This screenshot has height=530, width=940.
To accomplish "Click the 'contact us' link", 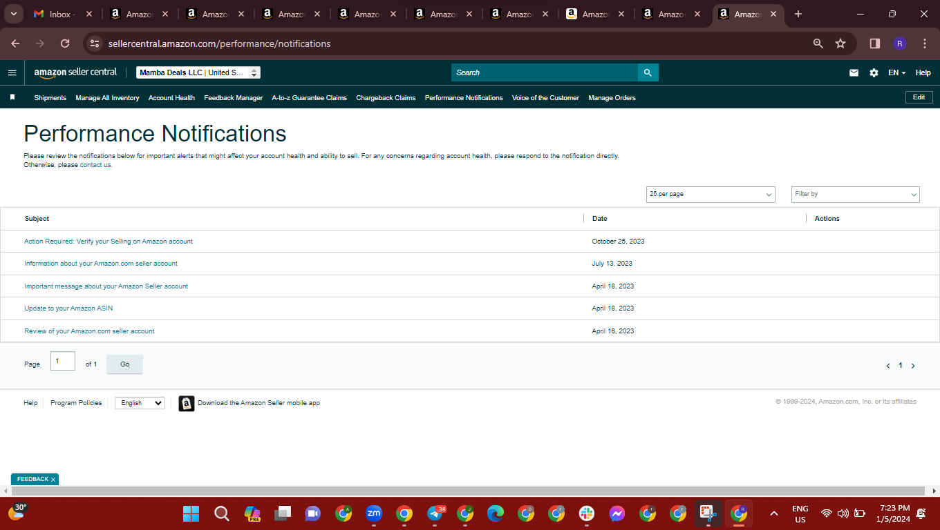I will coord(95,165).
